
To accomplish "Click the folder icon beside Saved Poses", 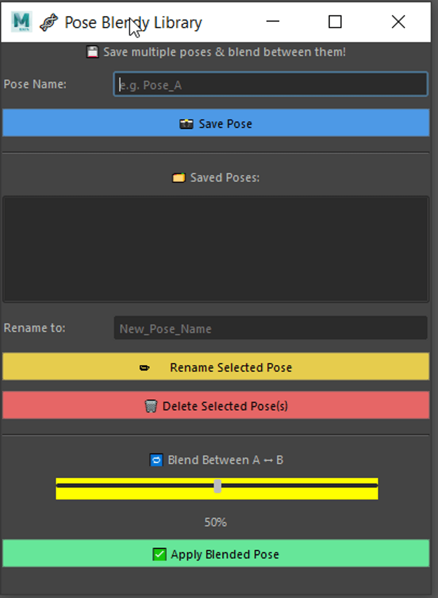I will click(178, 178).
